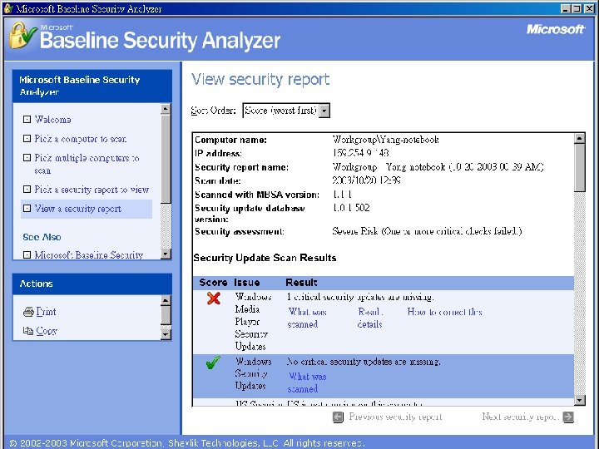Click the bullet icon beside Welcome
Viewport: 599px width, 449px height.
27,120
